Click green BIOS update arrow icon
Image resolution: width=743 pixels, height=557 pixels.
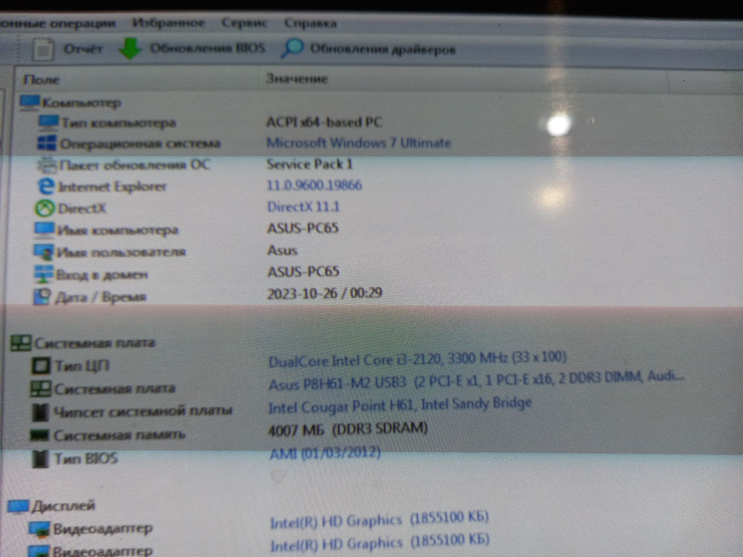point(130,48)
